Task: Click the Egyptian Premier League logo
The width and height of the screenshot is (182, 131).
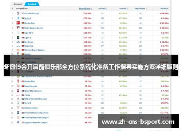Action: coord(18,122)
